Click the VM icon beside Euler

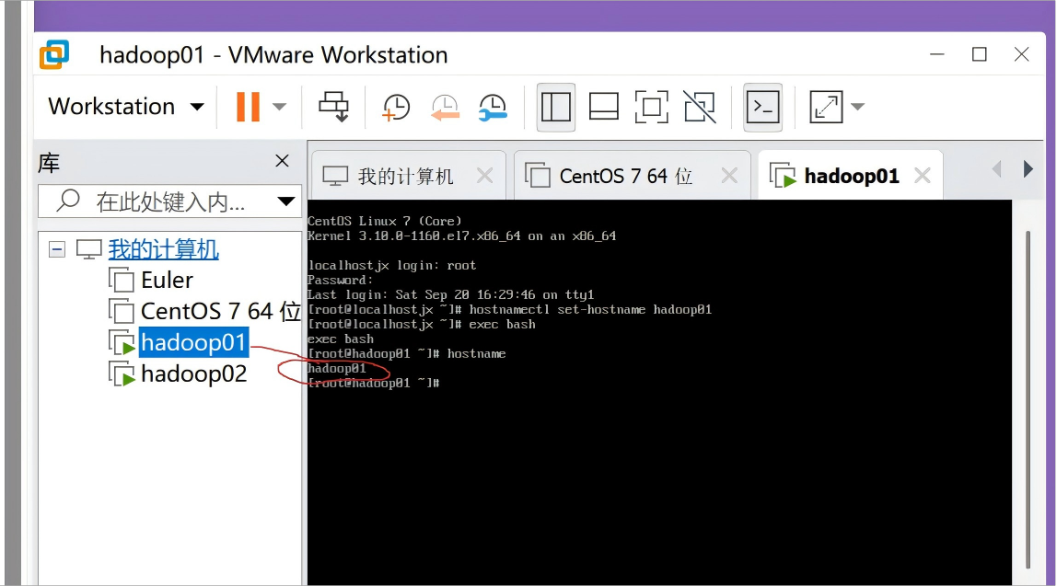point(122,281)
